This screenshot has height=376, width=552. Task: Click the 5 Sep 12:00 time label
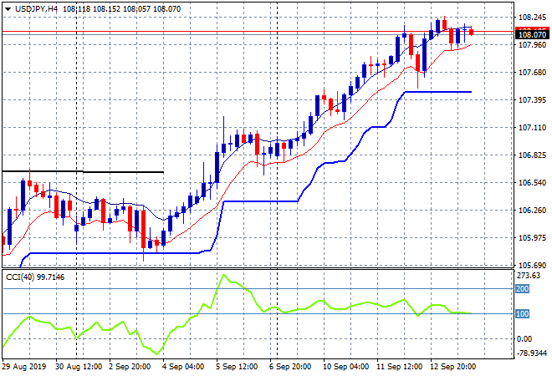(237, 367)
